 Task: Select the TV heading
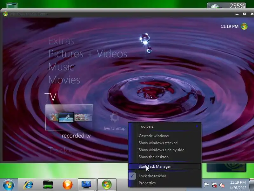pyautogui.click(x=50, y=97)
